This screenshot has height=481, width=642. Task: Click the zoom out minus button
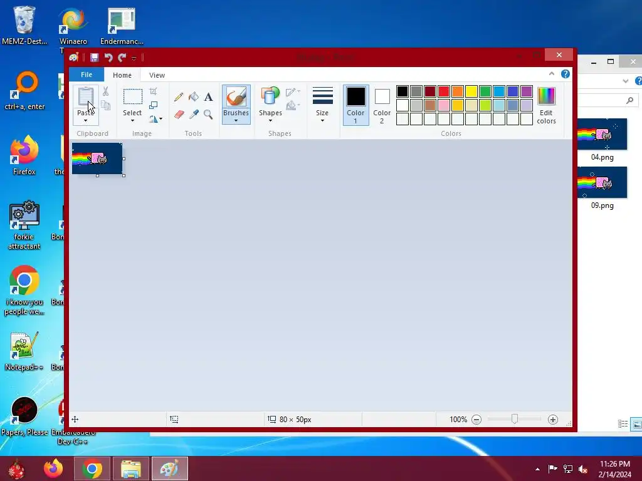tap(476, 420)
